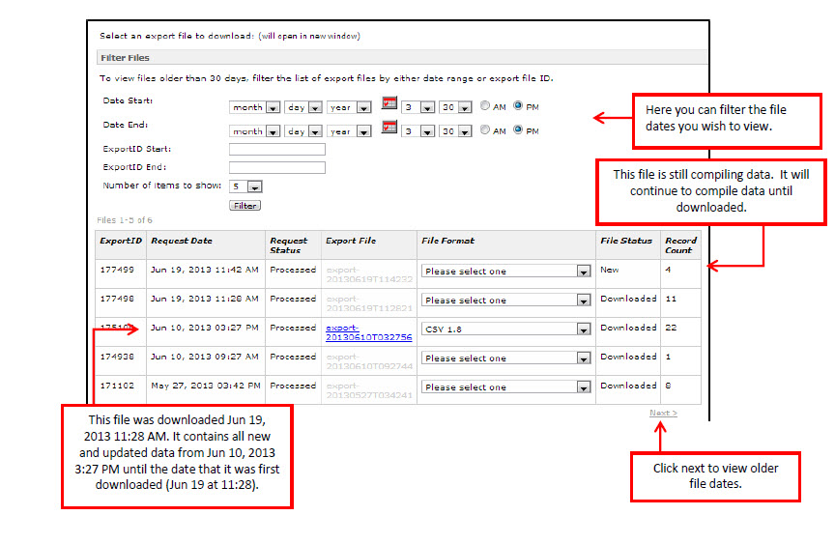Select PM for Date End time
Image resolution: width=835 pixels, height=544 pixels.
(518, 129)
